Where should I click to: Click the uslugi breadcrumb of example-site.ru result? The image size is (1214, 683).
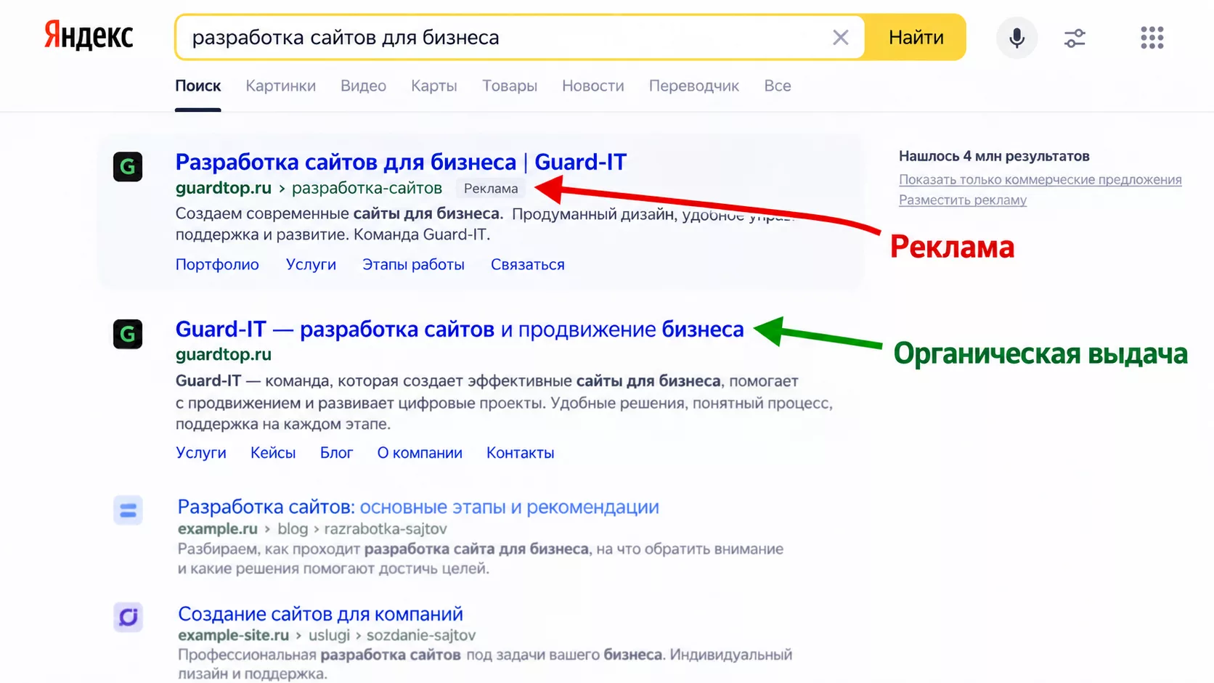coord(329,635)
